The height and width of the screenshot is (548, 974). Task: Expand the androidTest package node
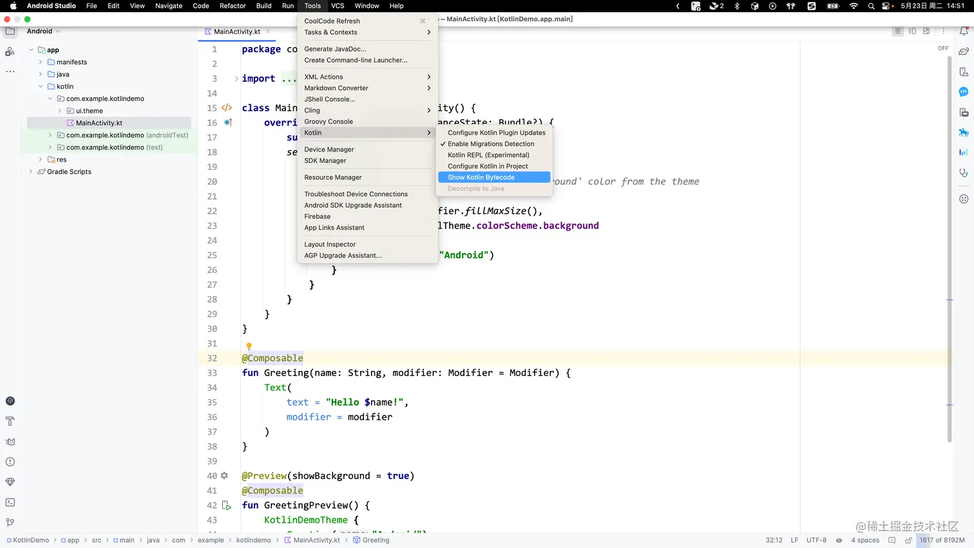click(50, 135)
